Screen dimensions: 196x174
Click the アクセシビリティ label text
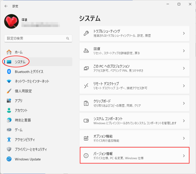(x=25, y=140)
